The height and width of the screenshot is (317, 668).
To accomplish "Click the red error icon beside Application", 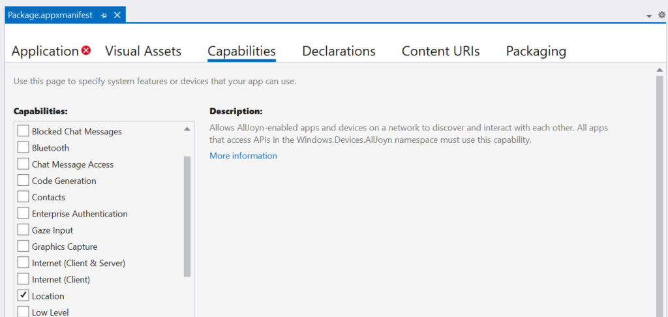I will [x=86, y=51].
